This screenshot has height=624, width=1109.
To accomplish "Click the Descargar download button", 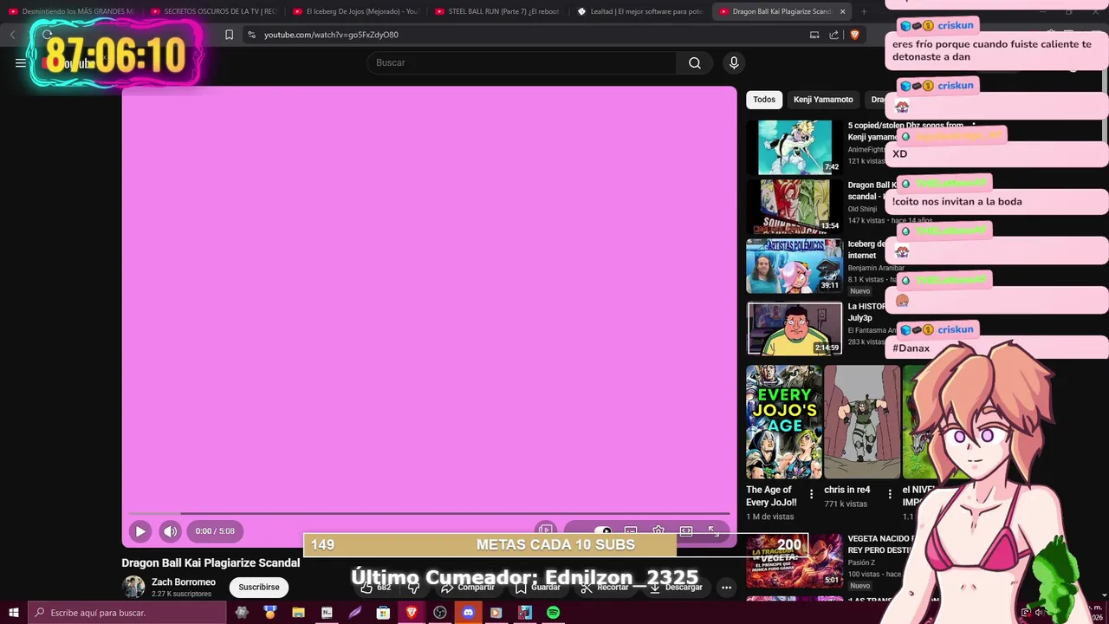I will (676, 587).
